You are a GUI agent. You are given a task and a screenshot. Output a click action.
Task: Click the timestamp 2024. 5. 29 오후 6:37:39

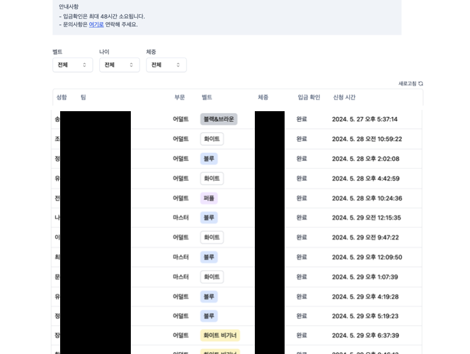coord(365,335)
